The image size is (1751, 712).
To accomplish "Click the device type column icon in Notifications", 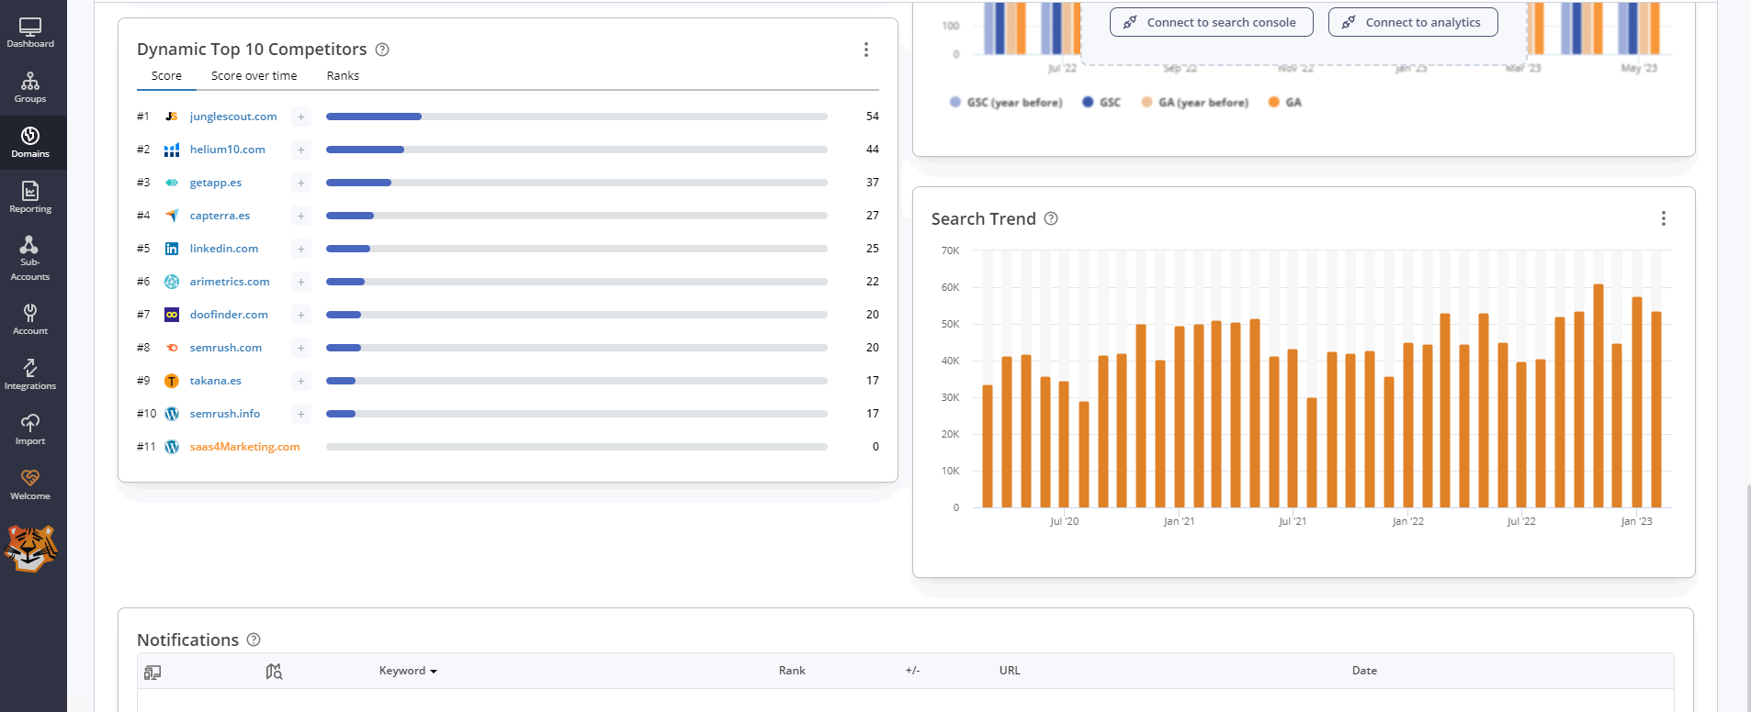I will (x=153, y=672).
